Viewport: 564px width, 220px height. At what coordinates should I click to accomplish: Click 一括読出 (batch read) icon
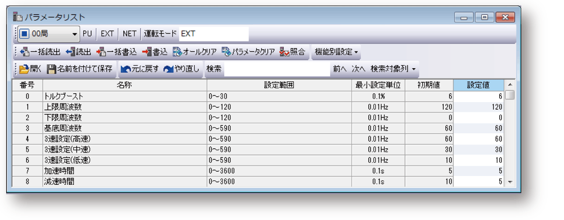25,52
